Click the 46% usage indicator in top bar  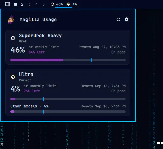[59, 4]
